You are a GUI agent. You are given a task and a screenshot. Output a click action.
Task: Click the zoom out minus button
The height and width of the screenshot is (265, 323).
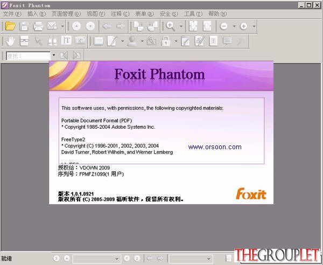(x=224, y=26)
